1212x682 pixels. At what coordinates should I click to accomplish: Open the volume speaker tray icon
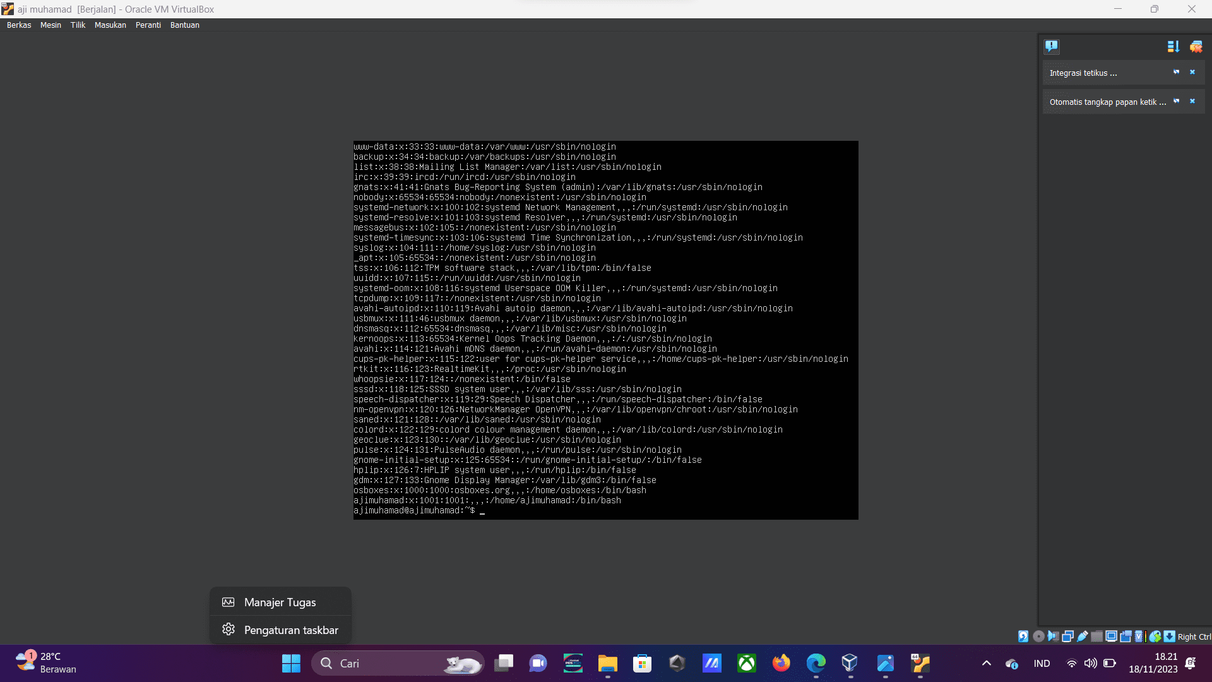click(1090, 663)
